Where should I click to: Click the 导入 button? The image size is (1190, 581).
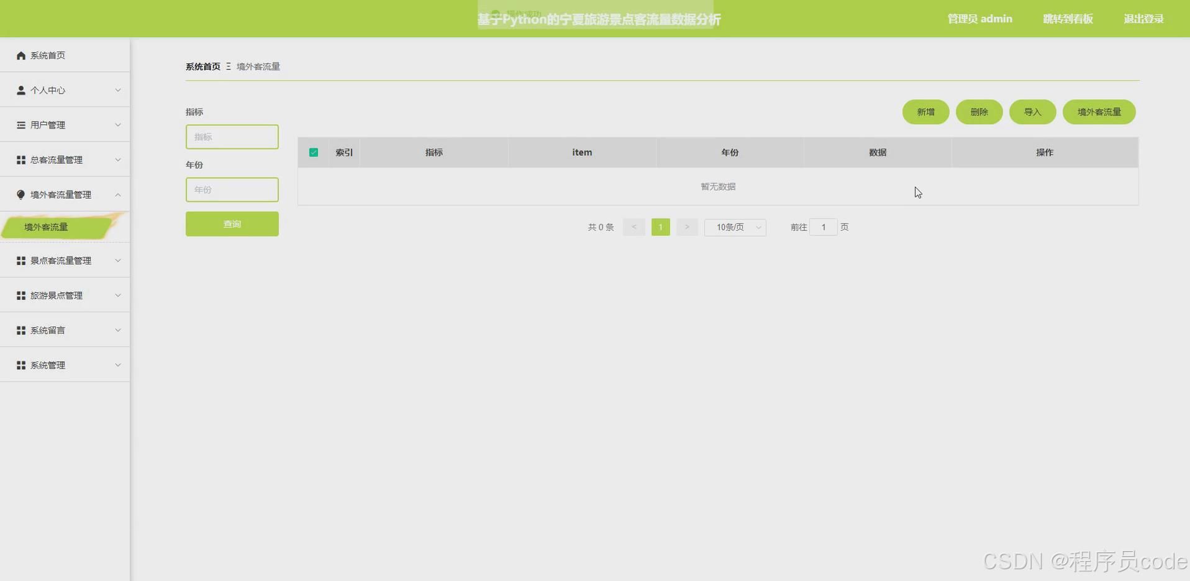[1032, 112]
